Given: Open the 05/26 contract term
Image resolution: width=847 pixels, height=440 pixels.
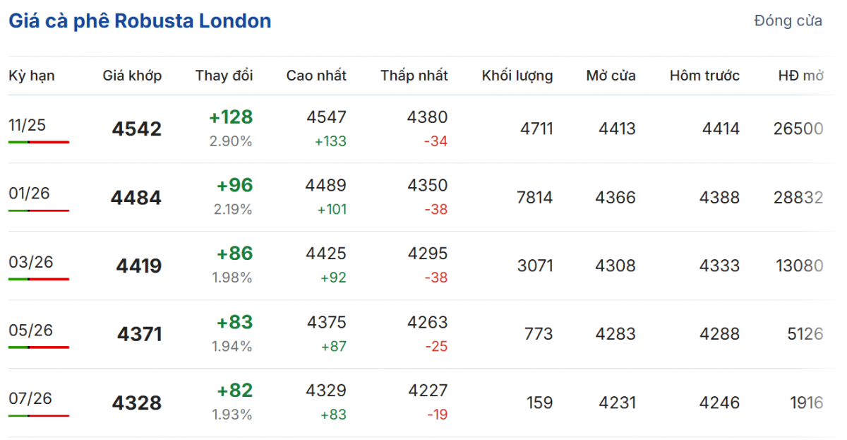Looking at the screenshot, I should pyautogui.click(x=31, y=331).
